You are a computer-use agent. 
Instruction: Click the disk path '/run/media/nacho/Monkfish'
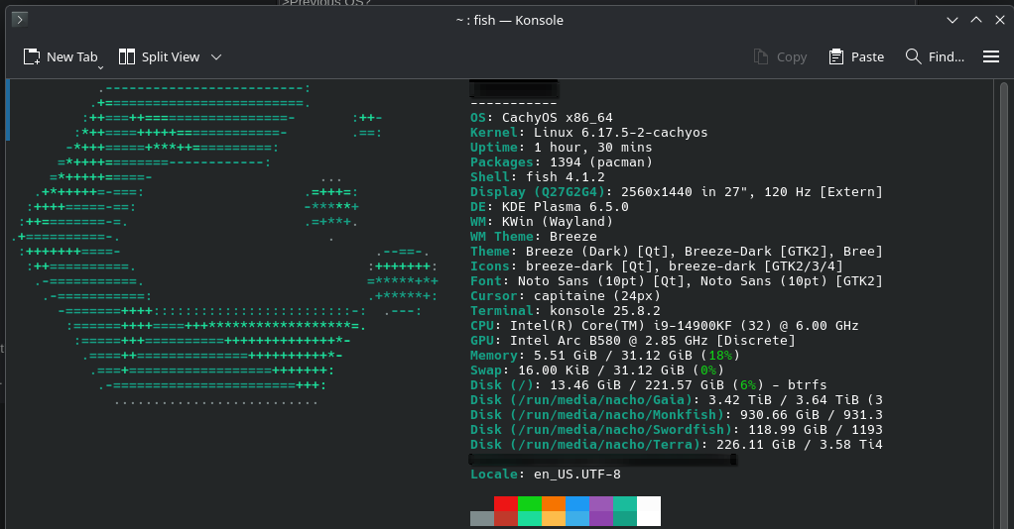pyautogui.click(x=617, y=415)
